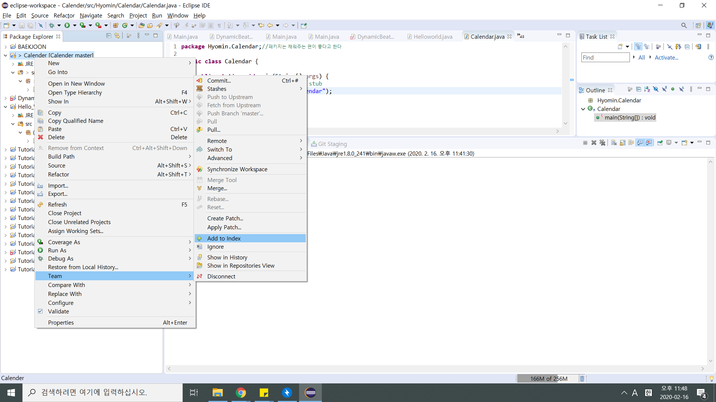
Task: Toggle Categorized view in Task List toolbar
Action: (638, 47)
